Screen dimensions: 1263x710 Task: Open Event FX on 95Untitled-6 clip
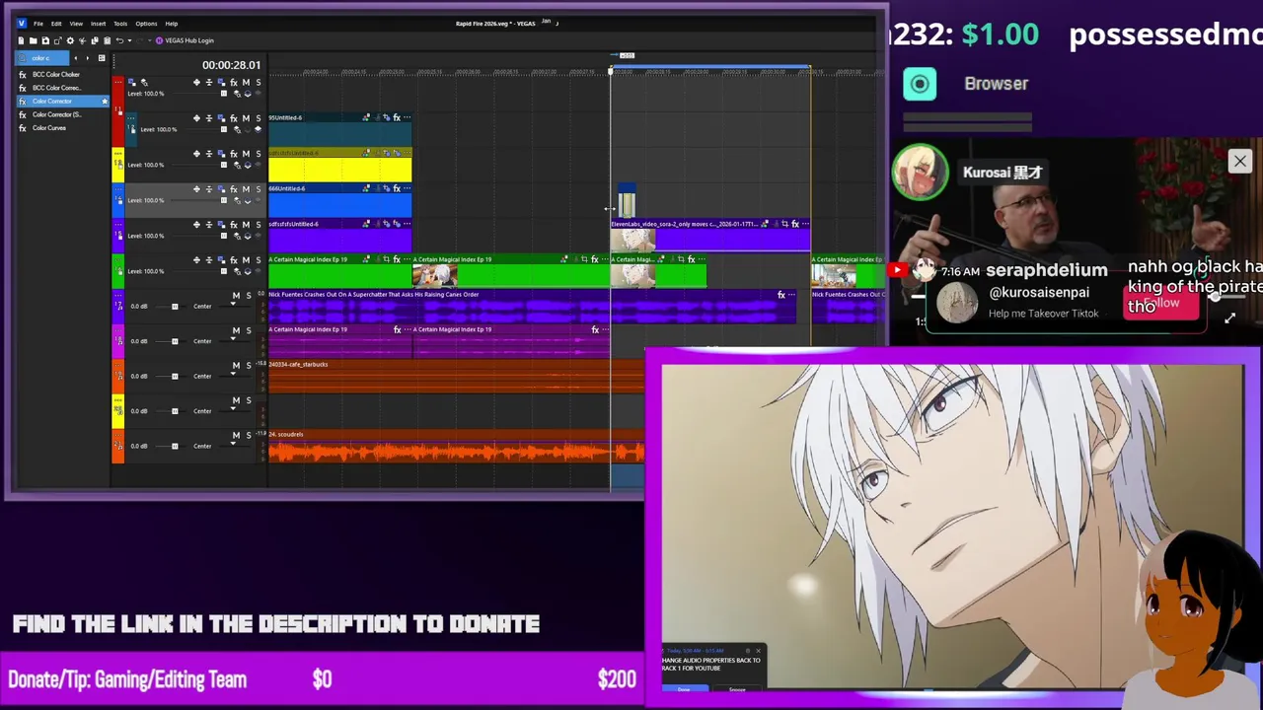pyautogui.click(x=397, y=117)
